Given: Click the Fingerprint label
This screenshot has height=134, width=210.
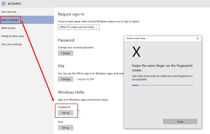Looking at the screenshot, I should (x=64, y=107).
